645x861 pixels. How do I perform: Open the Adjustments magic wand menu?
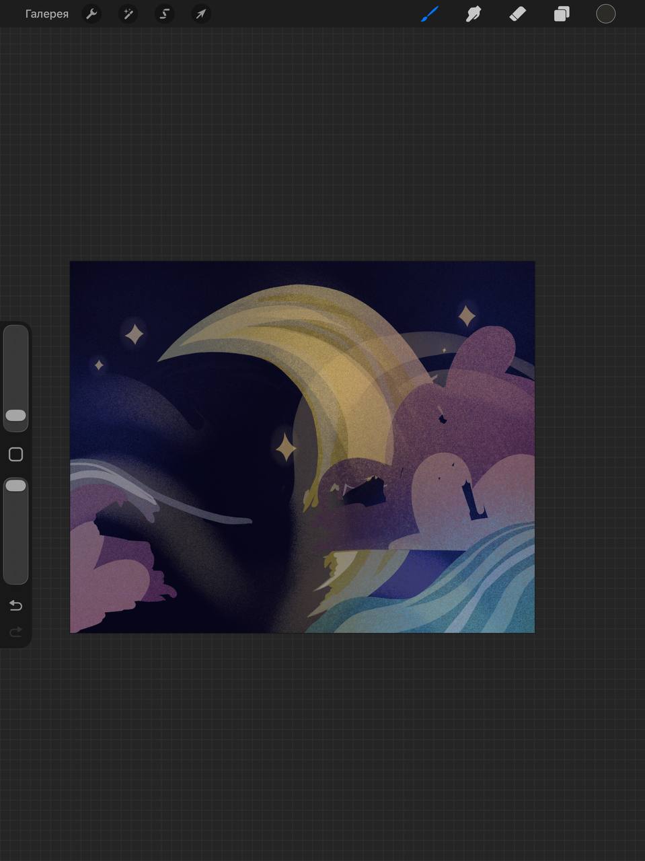tap(128, 14)
